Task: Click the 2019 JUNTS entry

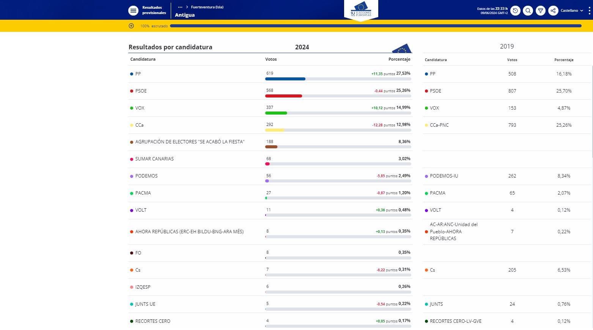Action: (x=436, y=304)
